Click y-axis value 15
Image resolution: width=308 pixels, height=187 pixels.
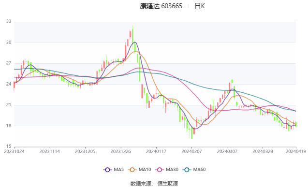click(x=9, y=146)
